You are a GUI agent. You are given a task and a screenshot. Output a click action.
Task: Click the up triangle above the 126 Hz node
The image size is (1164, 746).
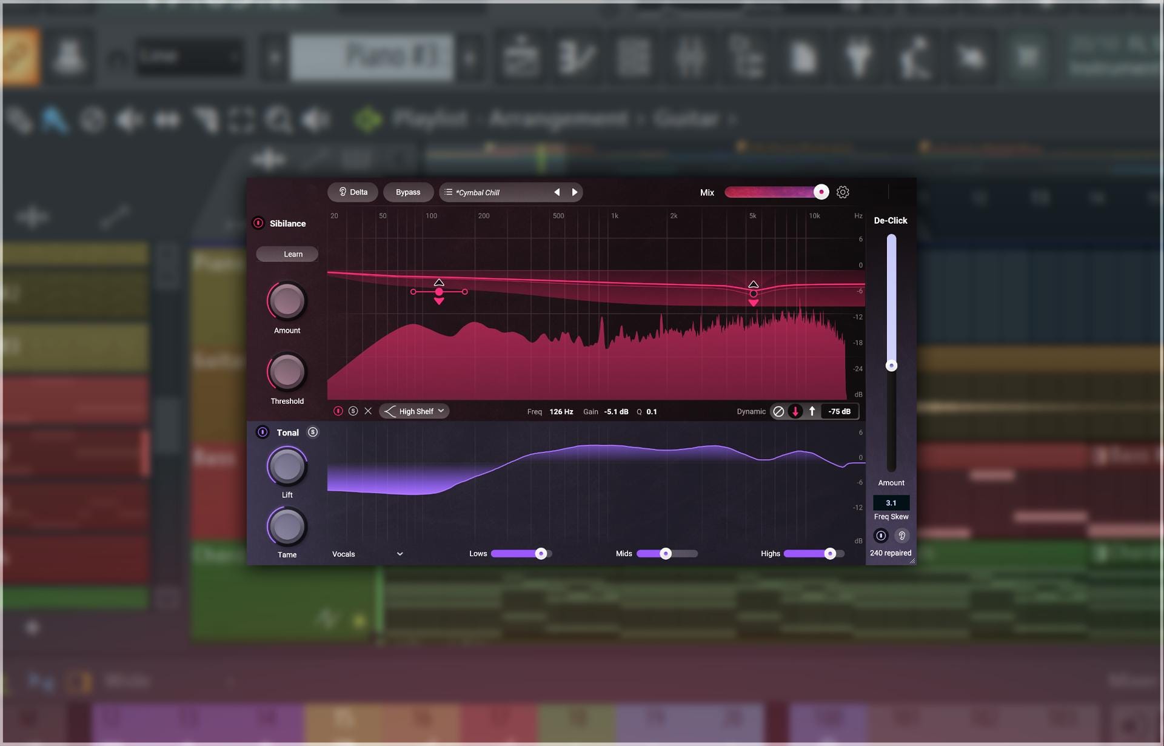(x=439, y=283)
